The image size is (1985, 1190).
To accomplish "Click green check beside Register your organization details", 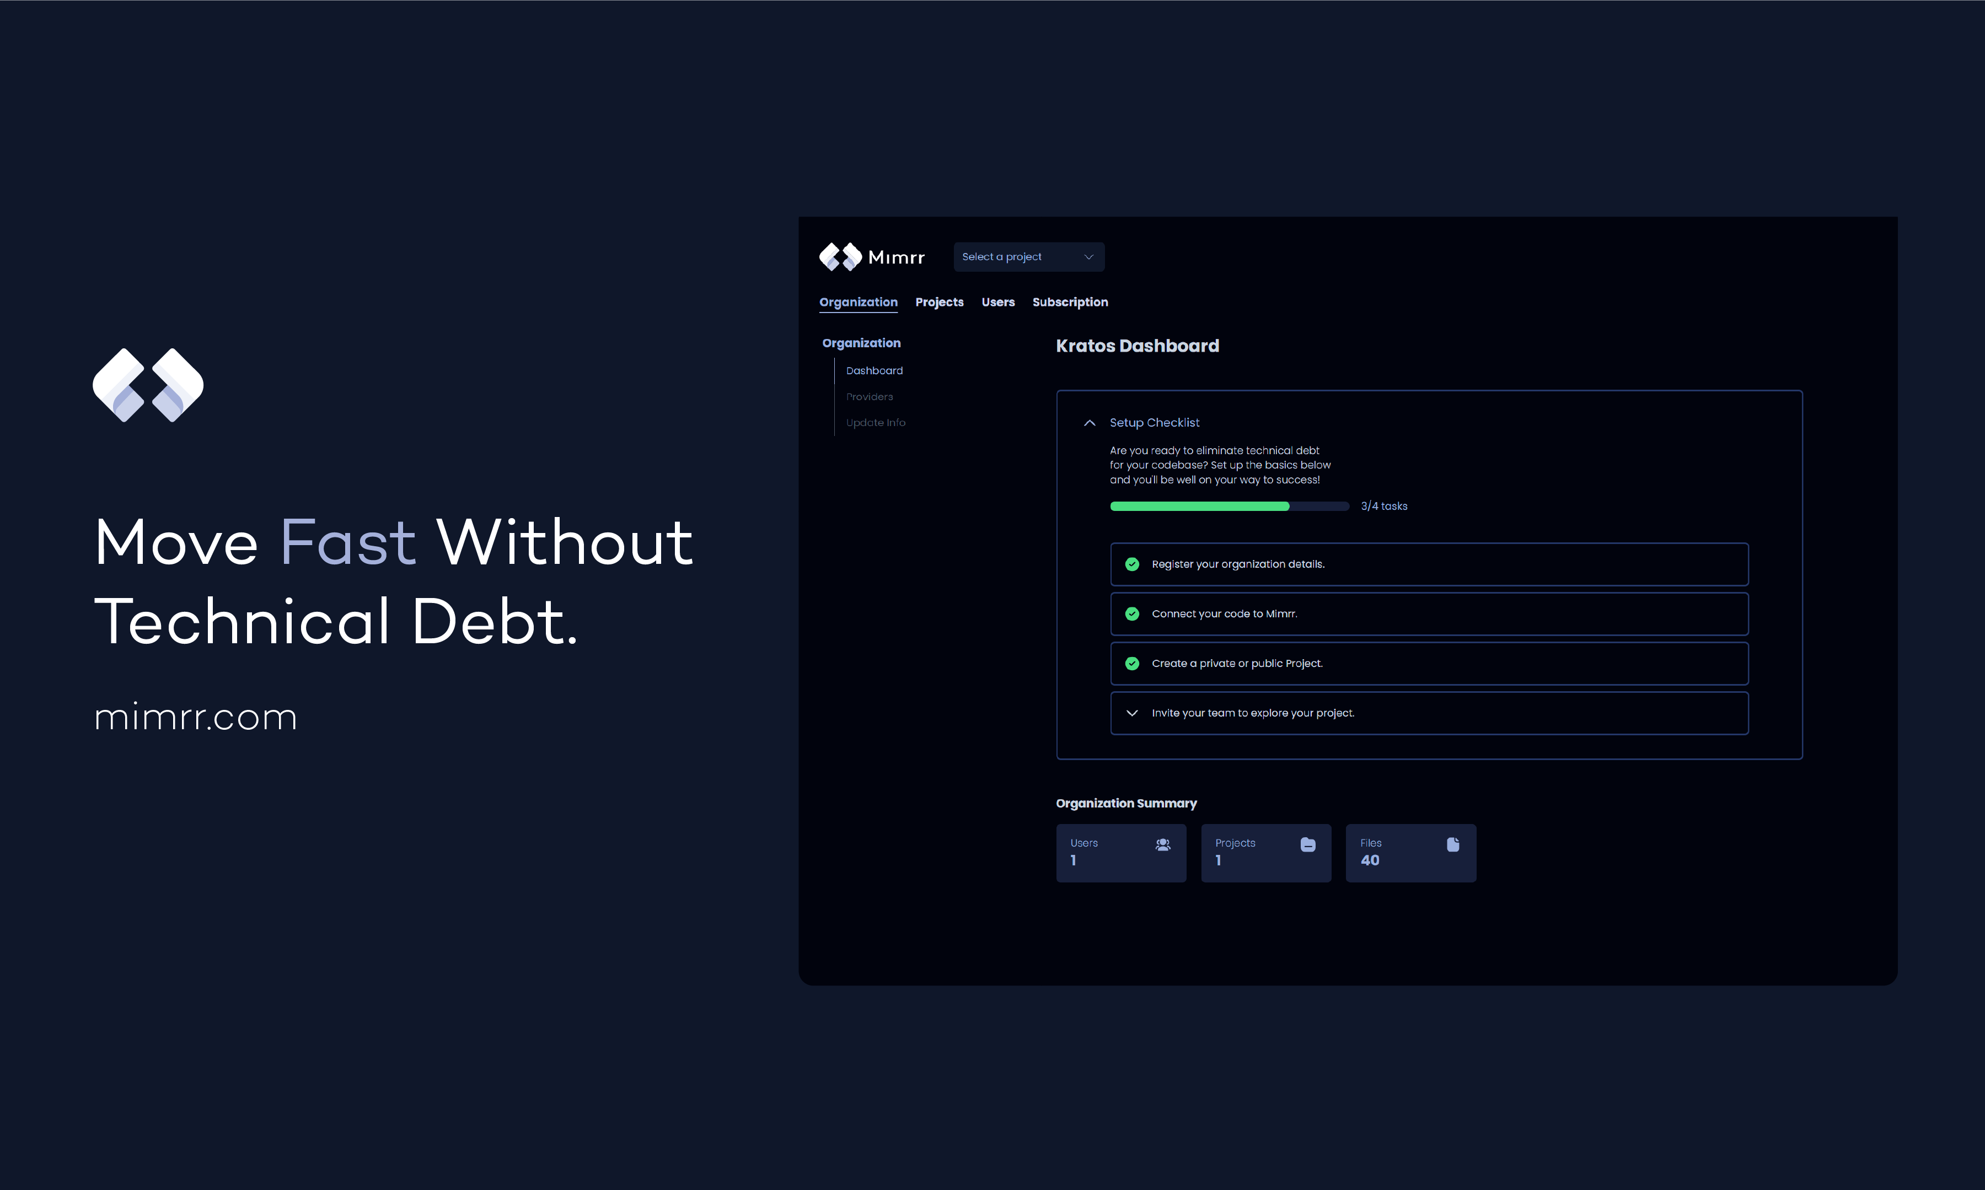I will click(1131, 564).
